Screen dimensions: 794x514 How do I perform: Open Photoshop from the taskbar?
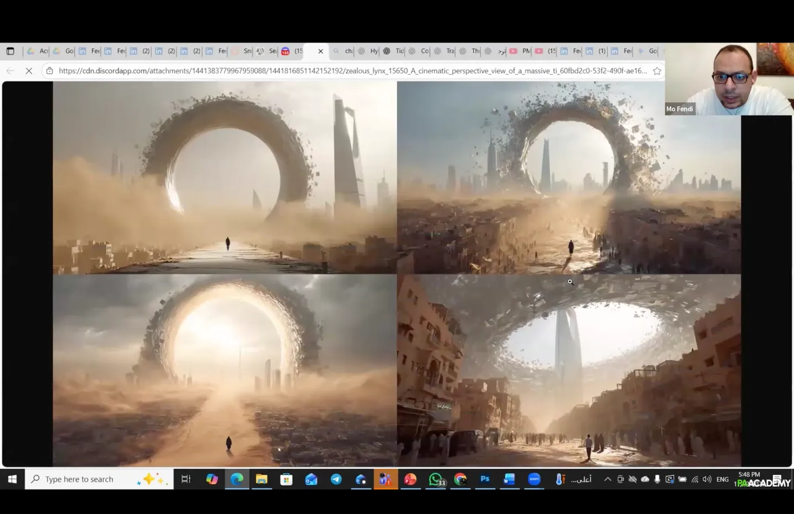485,479
